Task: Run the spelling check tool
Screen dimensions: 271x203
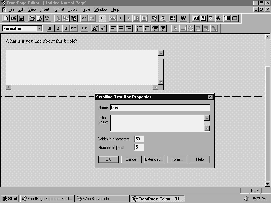Action: tap(47, 18)
